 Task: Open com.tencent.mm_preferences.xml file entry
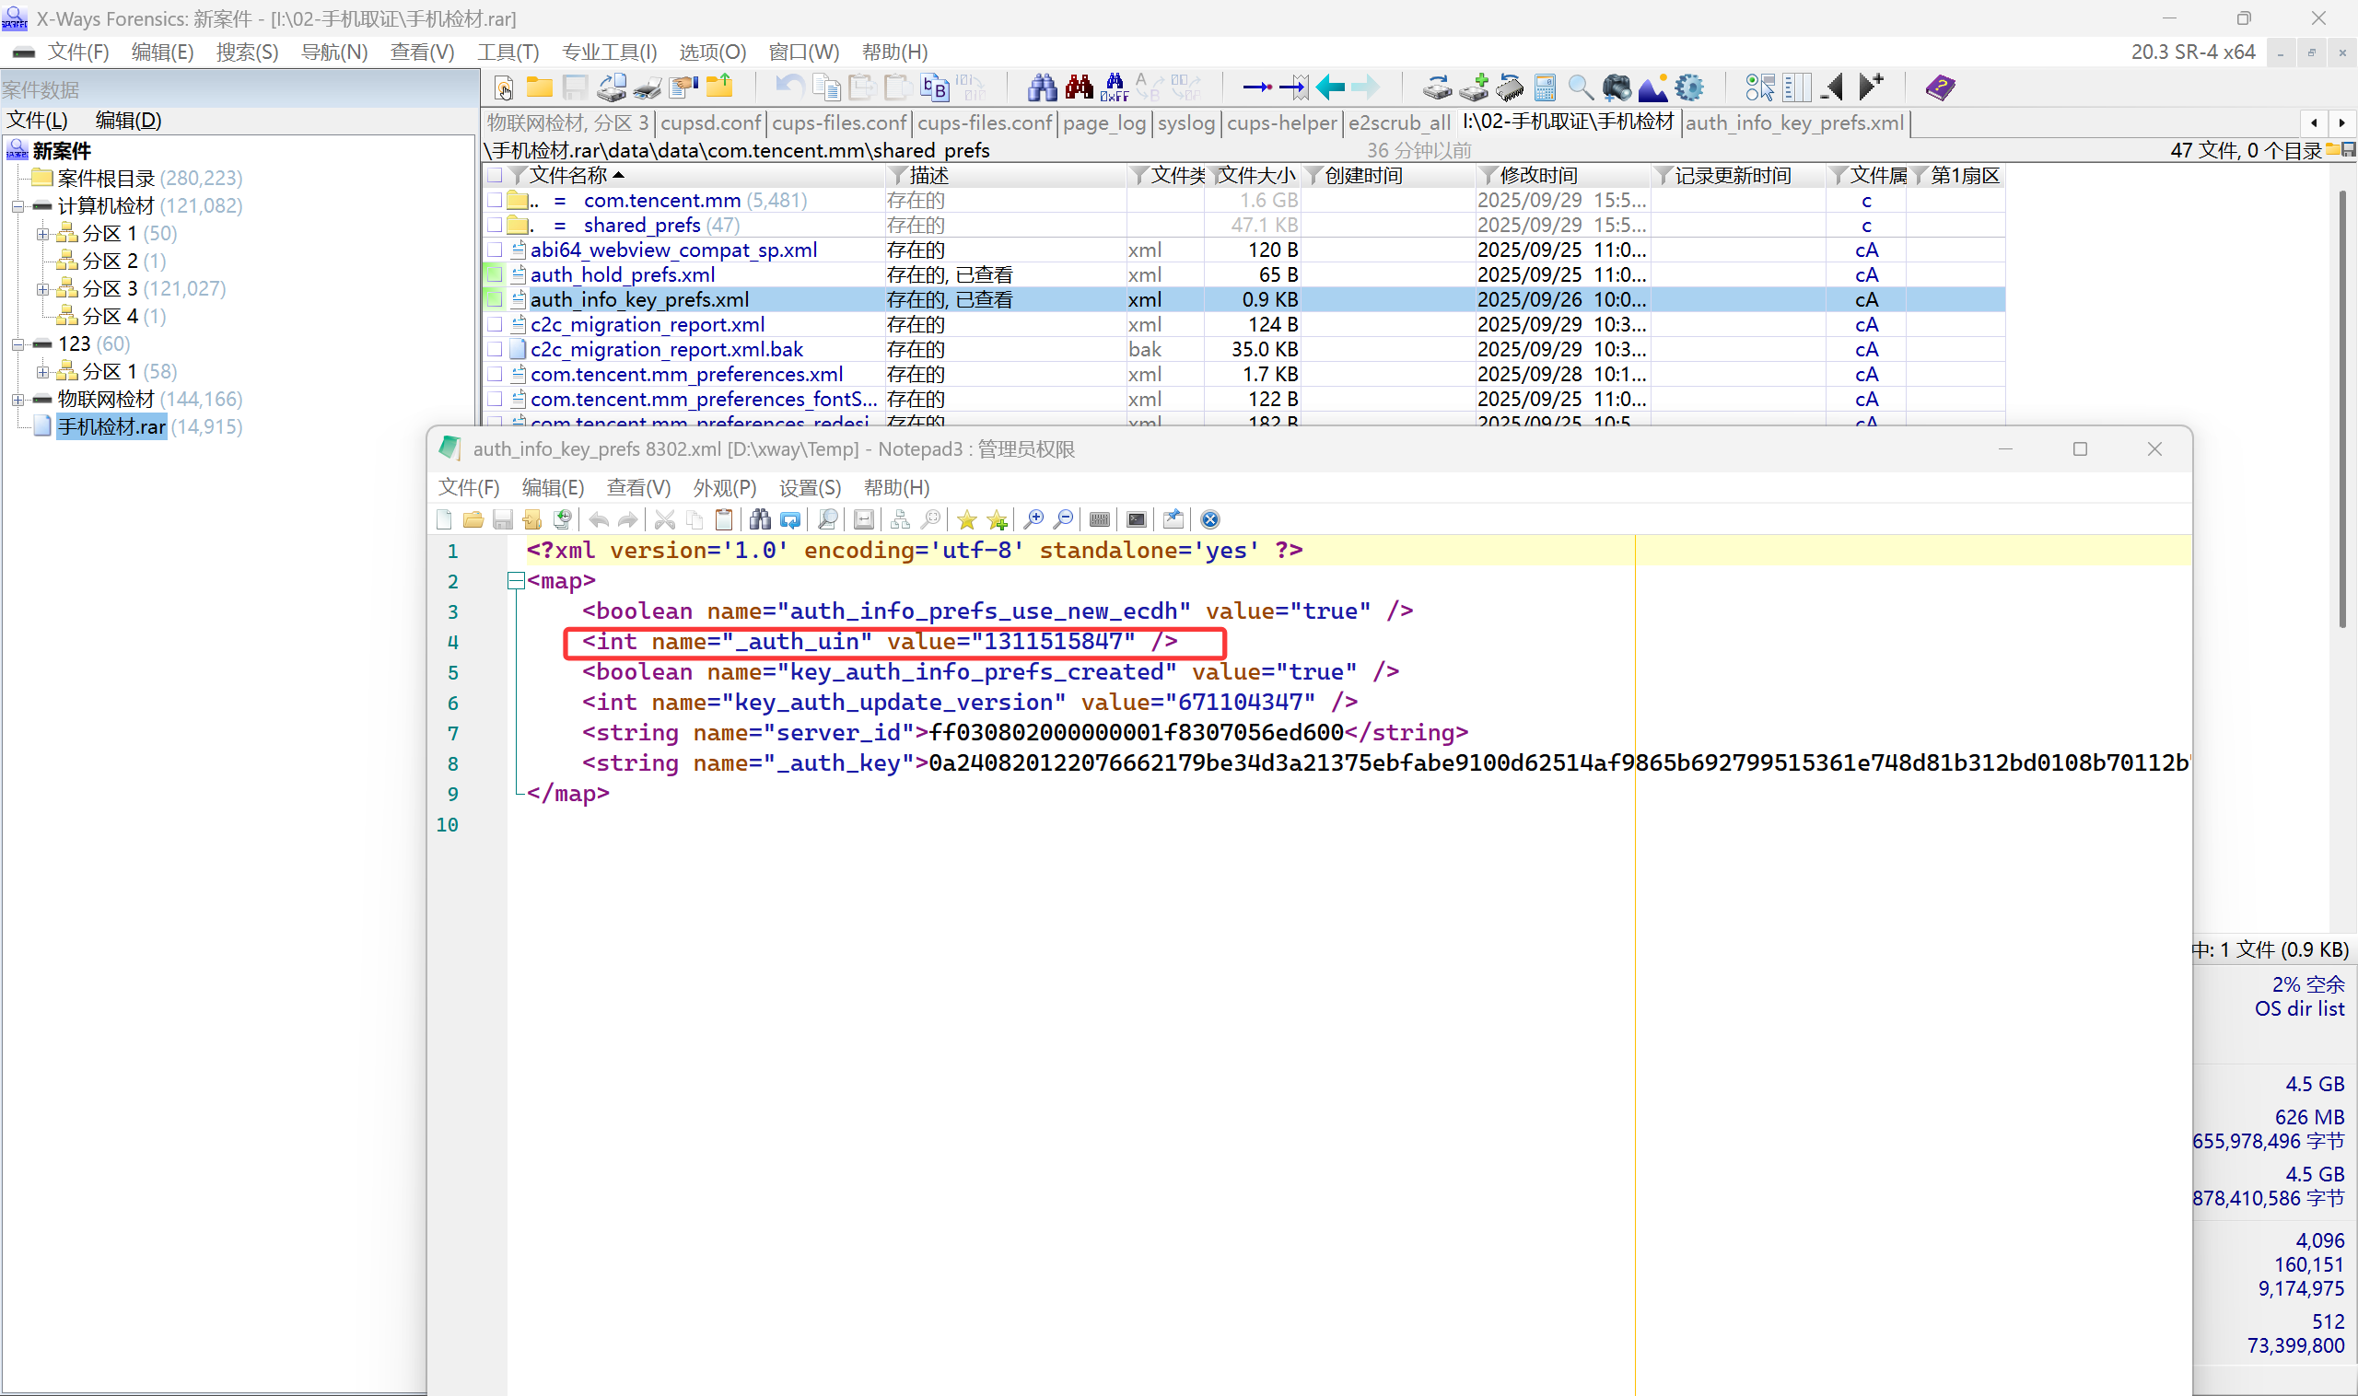[686, 375]
